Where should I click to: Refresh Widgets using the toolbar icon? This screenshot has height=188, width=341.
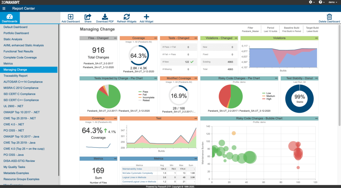coord(127,17)
